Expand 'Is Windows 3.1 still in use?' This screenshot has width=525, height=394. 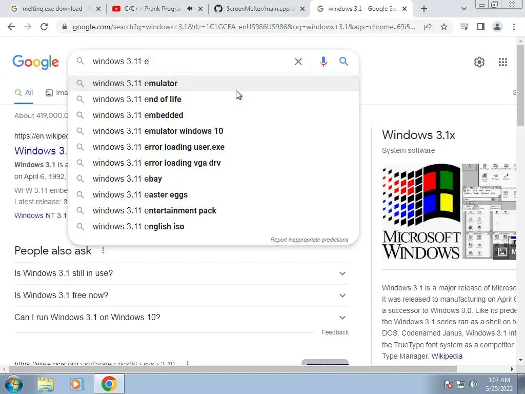pyautogui.click(x=181, y=273)
